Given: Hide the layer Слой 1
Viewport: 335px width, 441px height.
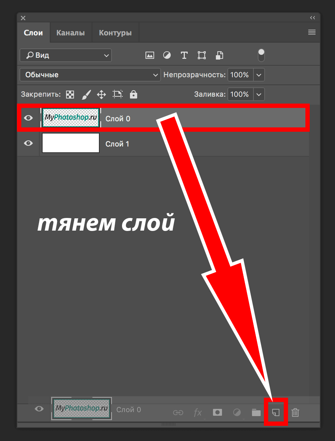Looking at the screenshot, I should [x=28, y=143].
